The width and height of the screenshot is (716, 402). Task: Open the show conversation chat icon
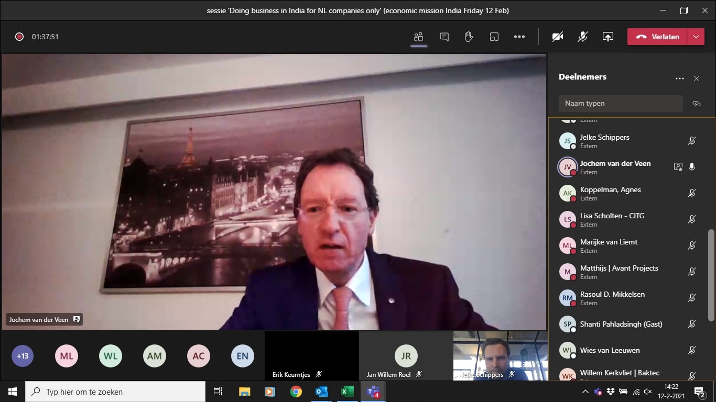444,37
